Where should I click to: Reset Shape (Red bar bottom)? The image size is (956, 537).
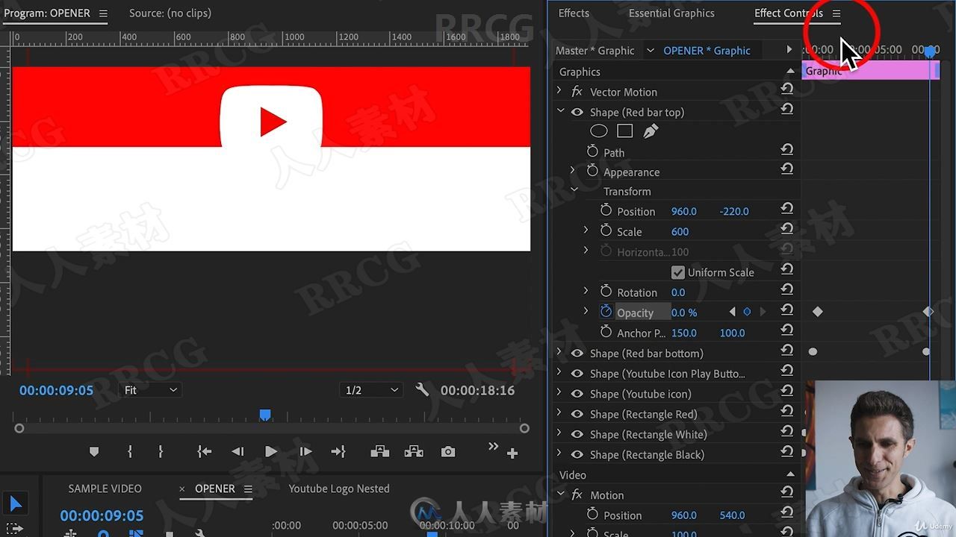[786, 351]
